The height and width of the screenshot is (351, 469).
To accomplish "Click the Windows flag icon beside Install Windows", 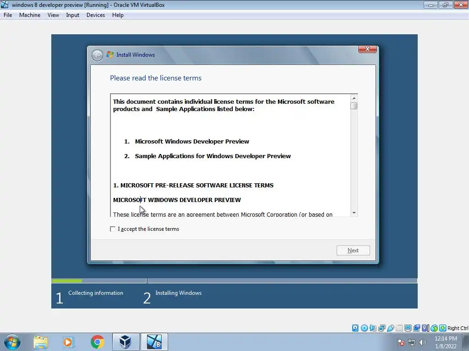I will pos(110,55).
